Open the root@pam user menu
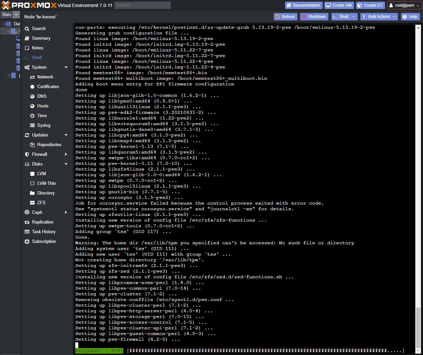423x355 pixels. (x=404, y=5)
